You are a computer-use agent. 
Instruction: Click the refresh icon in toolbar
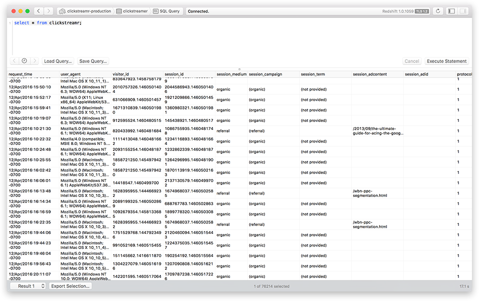tap(438, 11)
